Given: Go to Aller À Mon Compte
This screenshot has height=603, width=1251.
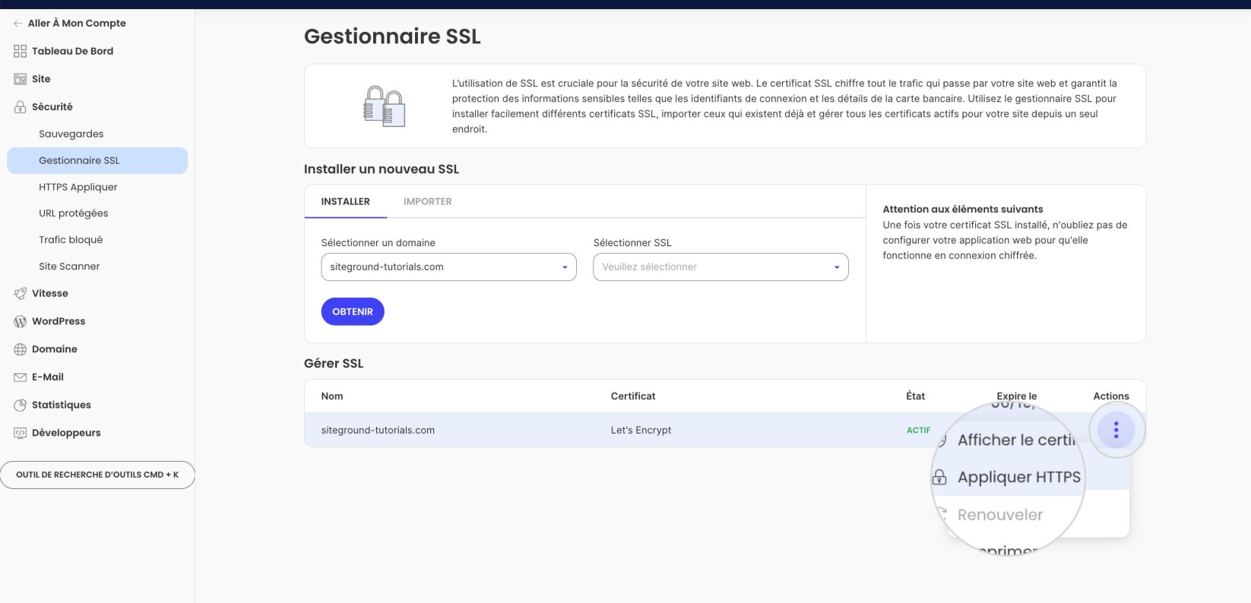Looking at the screenshot, I should pos(77,24).
